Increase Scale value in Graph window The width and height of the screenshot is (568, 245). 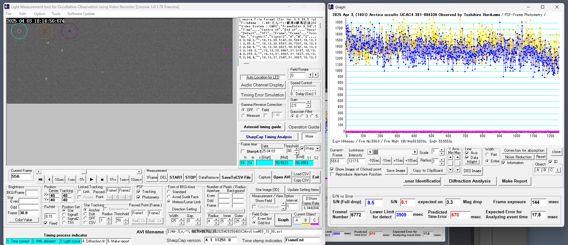[x=442, y=150]
